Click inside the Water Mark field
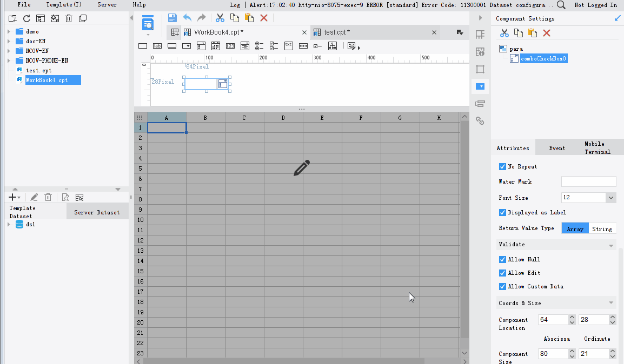Viewport: 624px width, 364px height. [588, 181]
